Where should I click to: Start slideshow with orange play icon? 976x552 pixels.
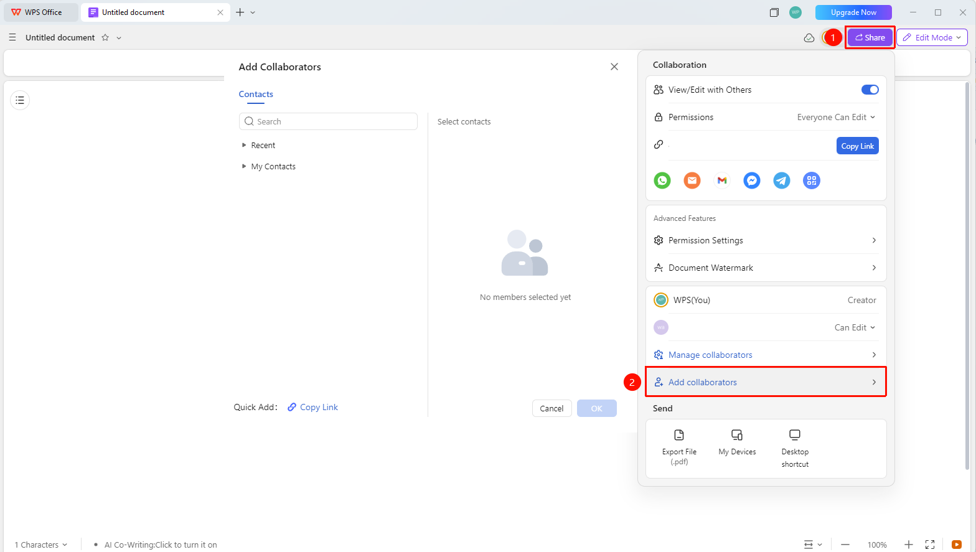957,545
